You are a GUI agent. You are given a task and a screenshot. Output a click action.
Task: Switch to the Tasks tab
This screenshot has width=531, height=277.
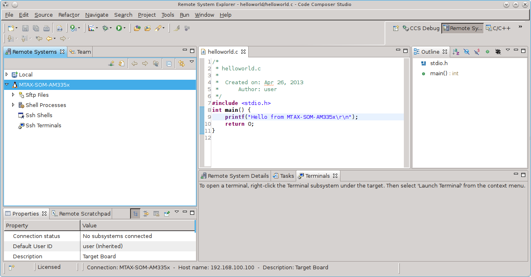pyautogui.click(x=283, y=176)
